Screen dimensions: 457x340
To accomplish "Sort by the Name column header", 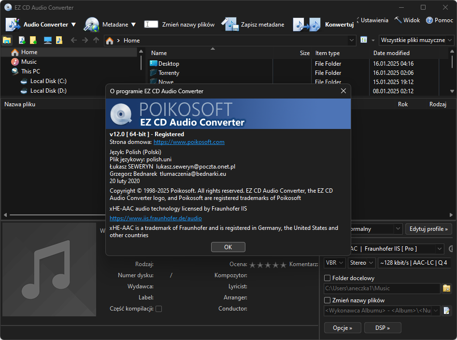I will point(159,53).
